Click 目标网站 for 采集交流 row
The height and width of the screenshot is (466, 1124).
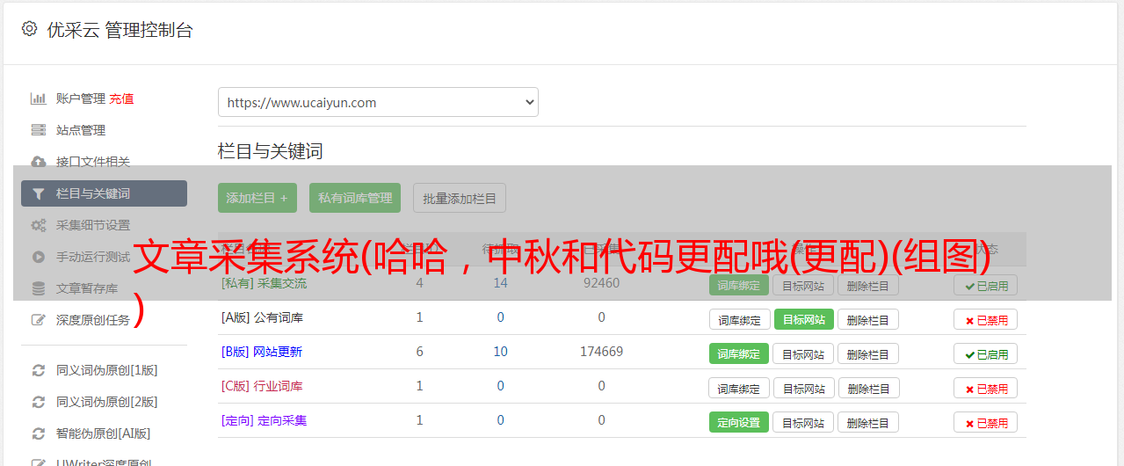point(803,285)
